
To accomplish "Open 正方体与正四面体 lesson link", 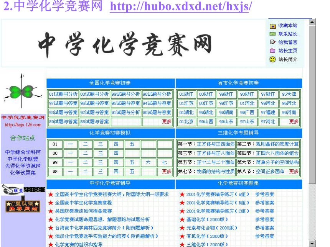I will point(216,144).
